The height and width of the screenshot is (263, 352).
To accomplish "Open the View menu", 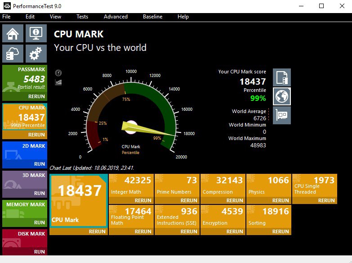I will [x=55, y=17].
